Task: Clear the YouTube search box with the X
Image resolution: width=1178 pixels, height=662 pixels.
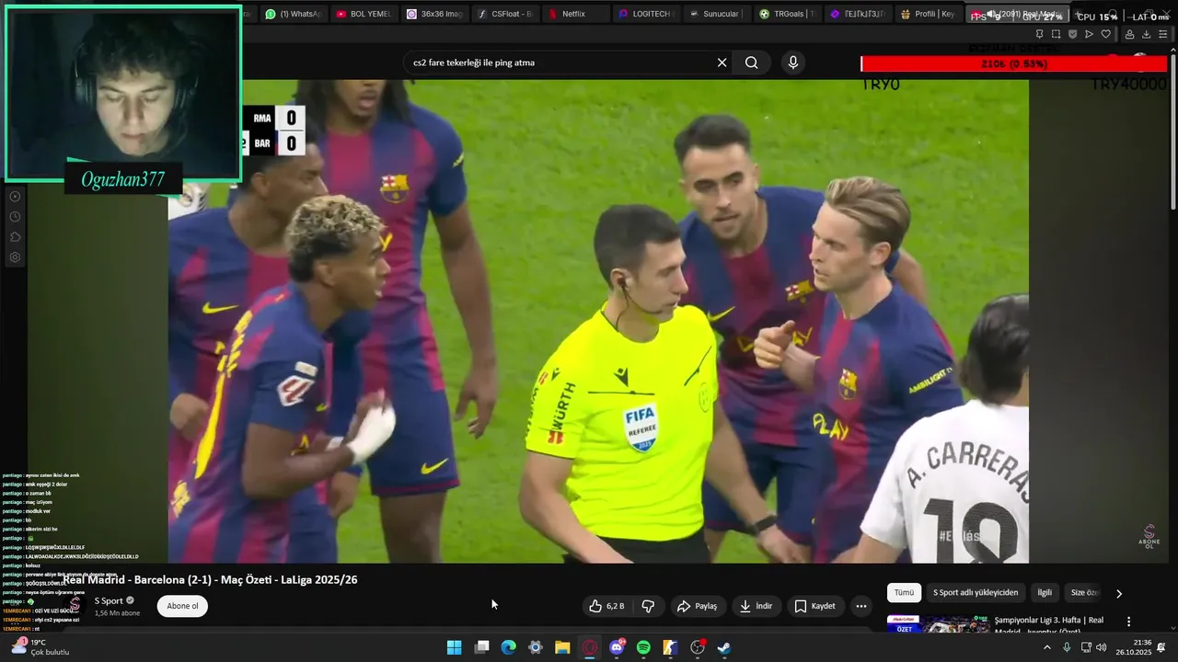Action: [x=722, y=63]
